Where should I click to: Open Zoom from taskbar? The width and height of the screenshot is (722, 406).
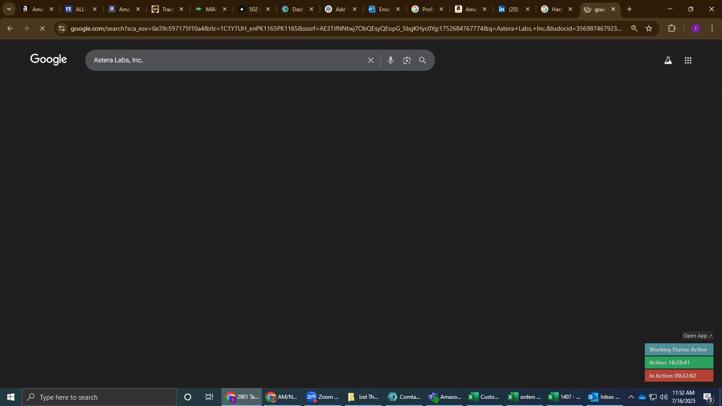322,397
